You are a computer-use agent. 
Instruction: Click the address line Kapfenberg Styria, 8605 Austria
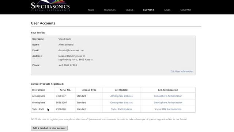click(75, 59)
